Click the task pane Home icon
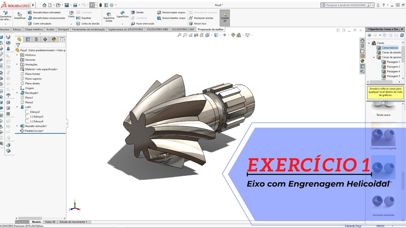 362,41
